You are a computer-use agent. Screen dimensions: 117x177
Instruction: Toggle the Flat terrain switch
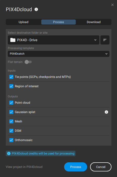tap(28, 62)
